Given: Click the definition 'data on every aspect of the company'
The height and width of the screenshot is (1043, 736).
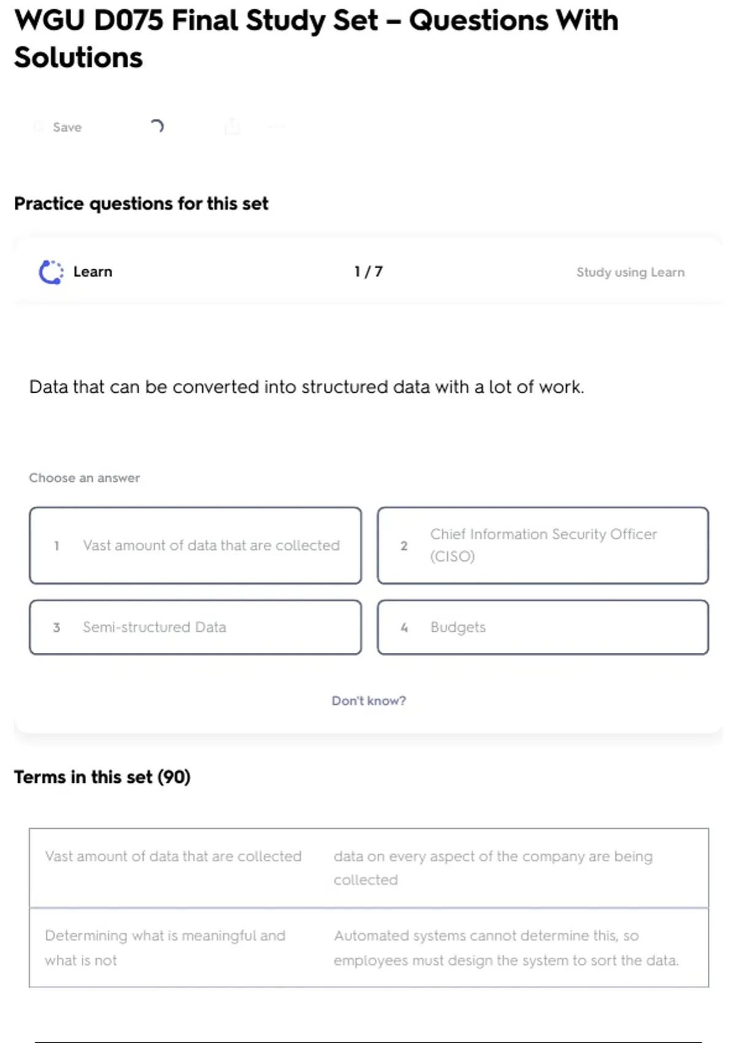Looking at the screenshot, I should coord(493,868).
